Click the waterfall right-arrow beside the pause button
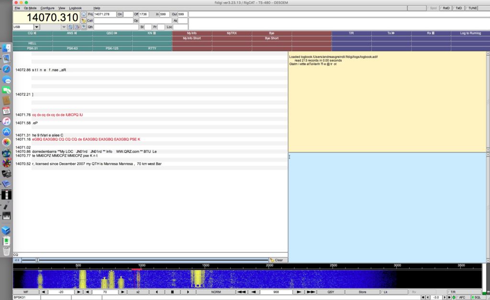490x300 pixels. tap(188, 292)
